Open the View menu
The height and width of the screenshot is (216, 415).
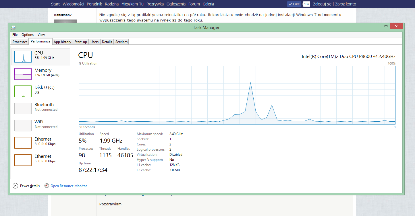click(41, 35)
